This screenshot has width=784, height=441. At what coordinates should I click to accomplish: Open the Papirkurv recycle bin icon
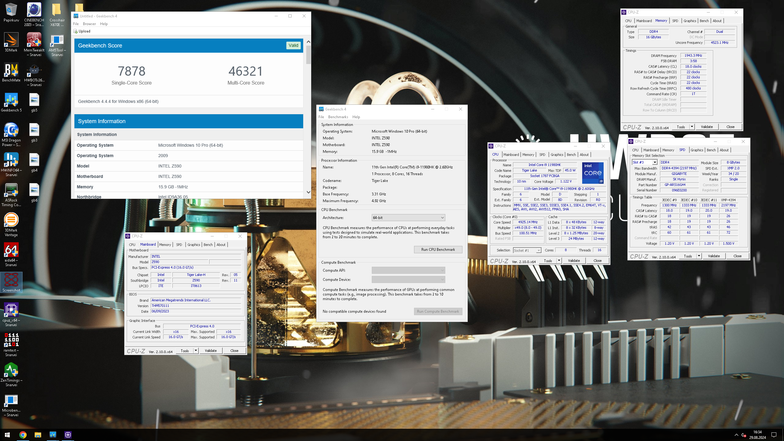click(x=11, y=12)
